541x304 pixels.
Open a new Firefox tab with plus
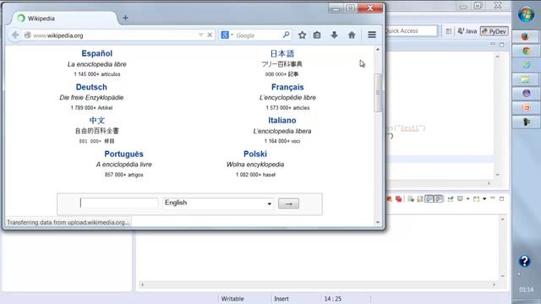tap(125, 18)
